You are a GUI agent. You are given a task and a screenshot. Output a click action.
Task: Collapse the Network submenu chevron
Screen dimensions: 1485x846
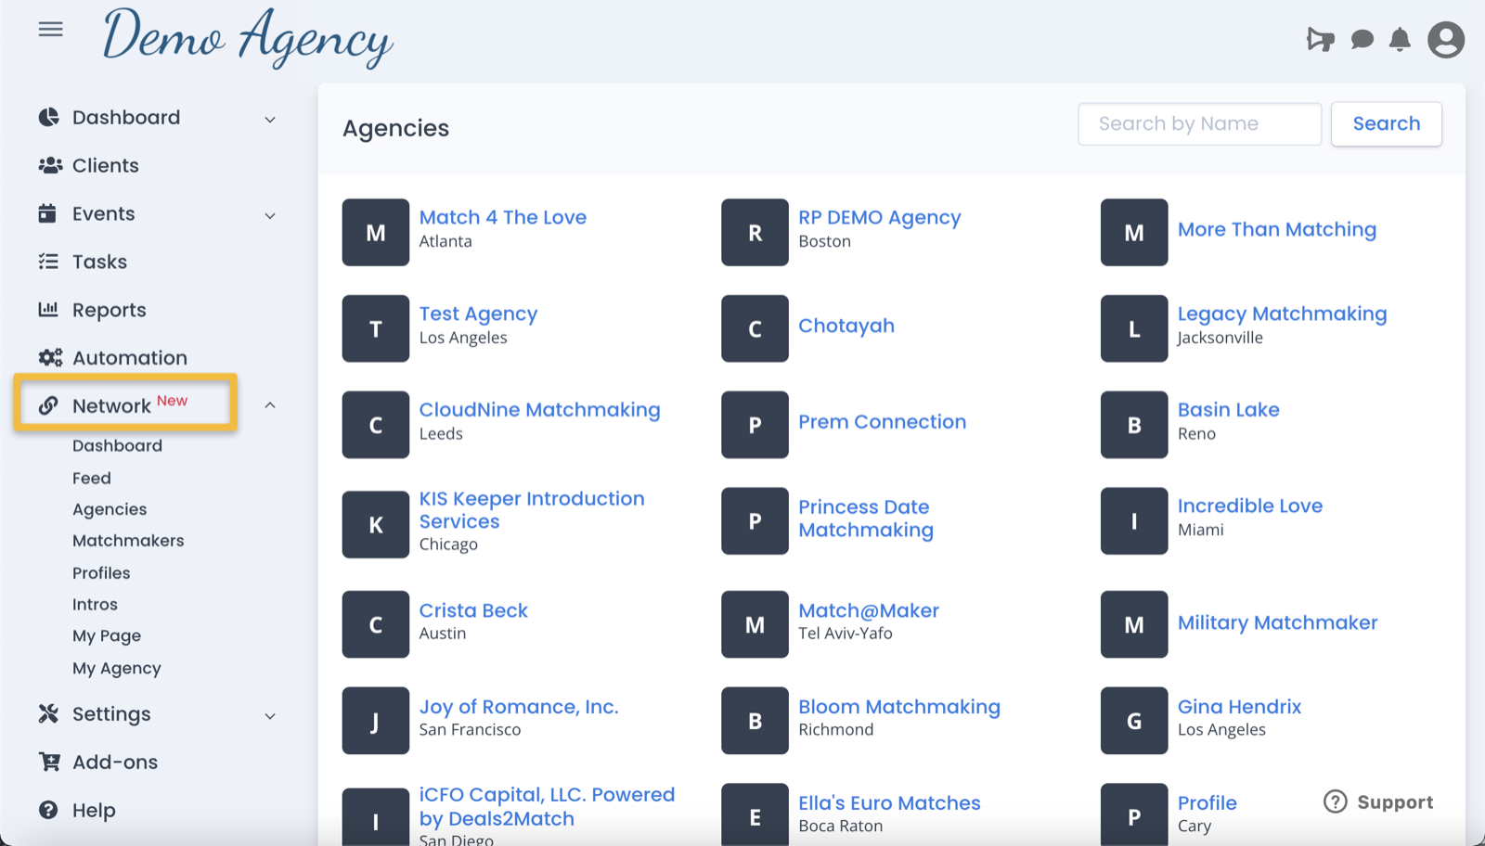coord(269,405)
